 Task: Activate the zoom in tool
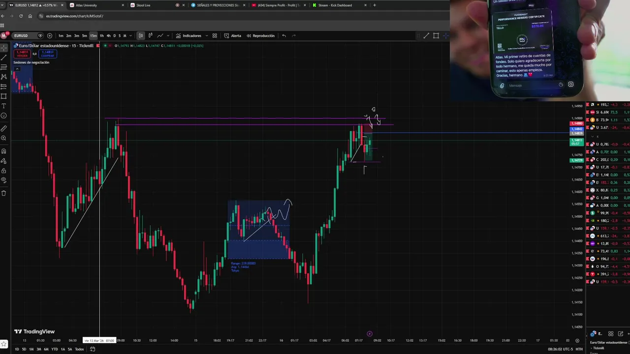[3, 138]
